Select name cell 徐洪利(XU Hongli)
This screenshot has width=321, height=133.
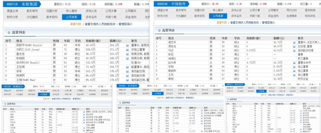[28, 62]
